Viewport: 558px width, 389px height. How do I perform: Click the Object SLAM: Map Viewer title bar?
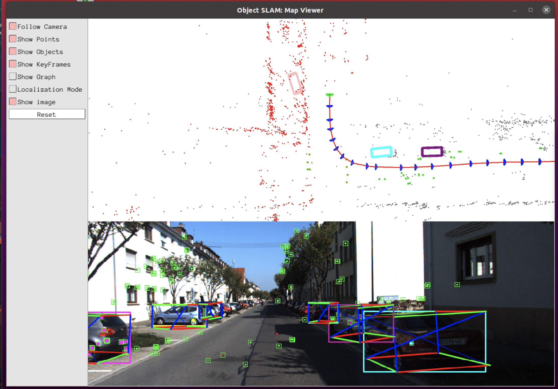tap(280, 10)
